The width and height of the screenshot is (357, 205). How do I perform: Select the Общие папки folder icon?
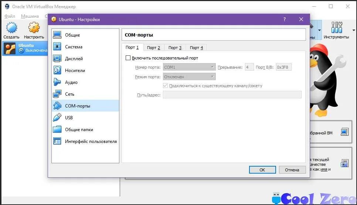[57, 129]
